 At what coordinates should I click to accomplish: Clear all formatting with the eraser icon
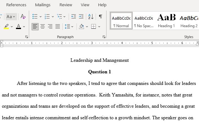click(23, 17)
